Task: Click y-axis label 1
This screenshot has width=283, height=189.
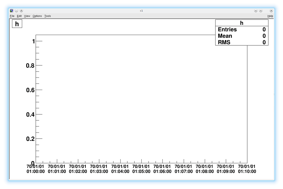Action: (x=33, y=41)
